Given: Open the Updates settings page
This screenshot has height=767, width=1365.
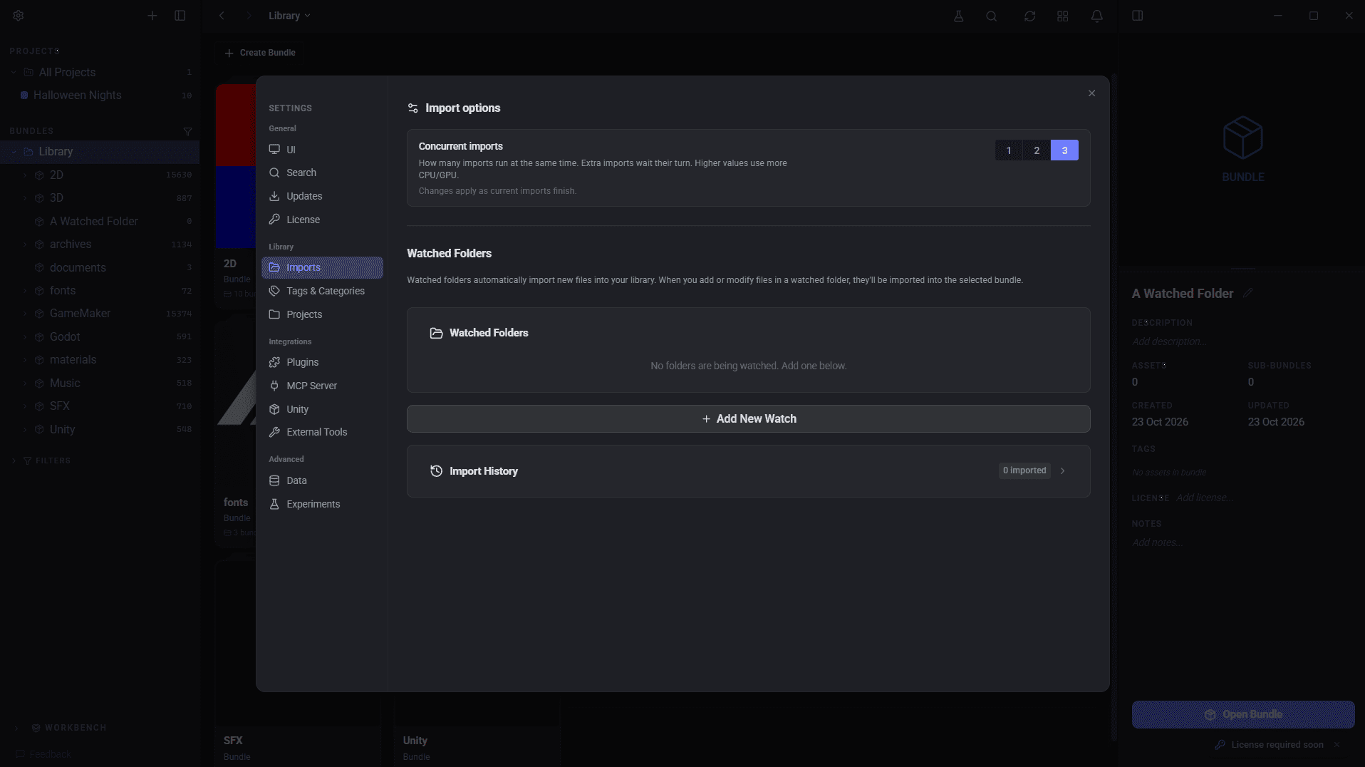Looking at the screenshot, I should [322, 196].
